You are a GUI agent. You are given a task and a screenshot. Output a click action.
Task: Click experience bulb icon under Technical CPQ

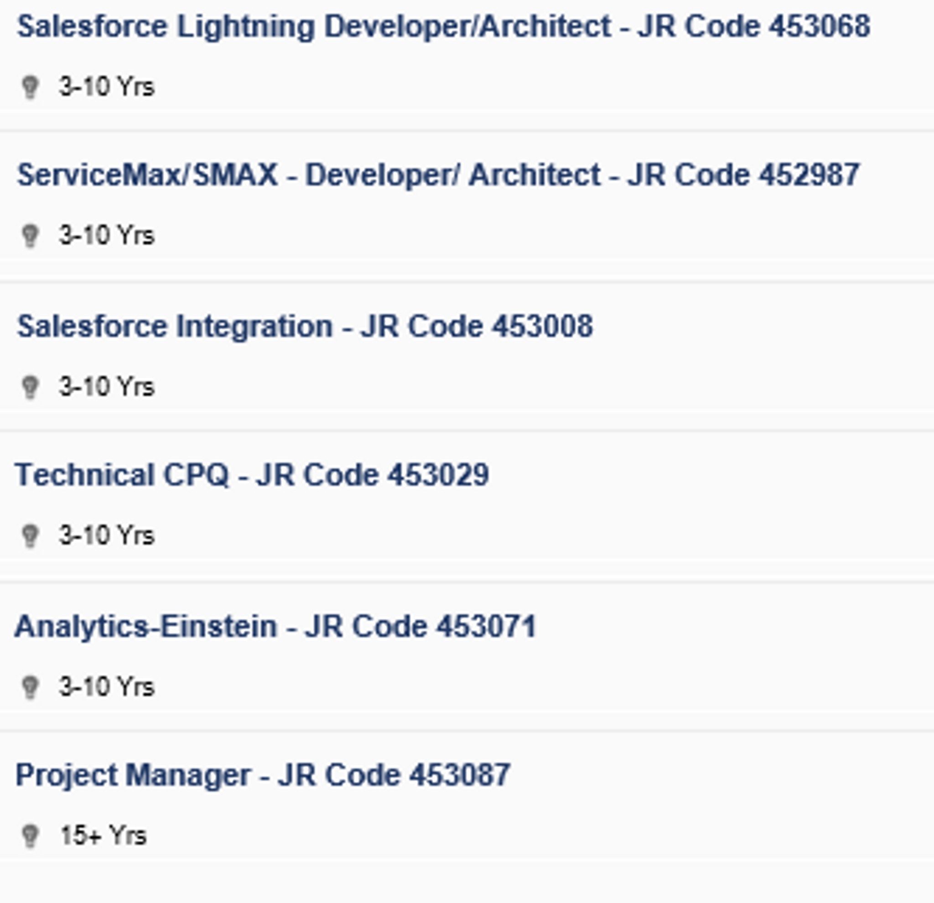click(x=30, y=535)
